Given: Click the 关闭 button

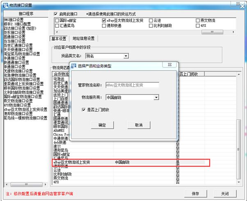Looking at the screenshot, I should coord(225,194).
